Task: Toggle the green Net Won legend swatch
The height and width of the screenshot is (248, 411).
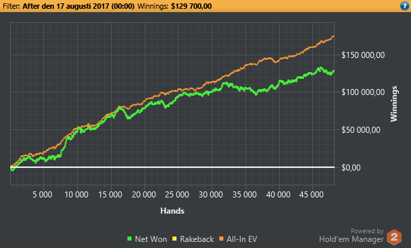Action: click(129, 239)
